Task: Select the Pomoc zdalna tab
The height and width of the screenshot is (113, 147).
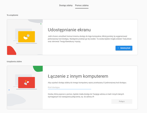Action: 82,5
